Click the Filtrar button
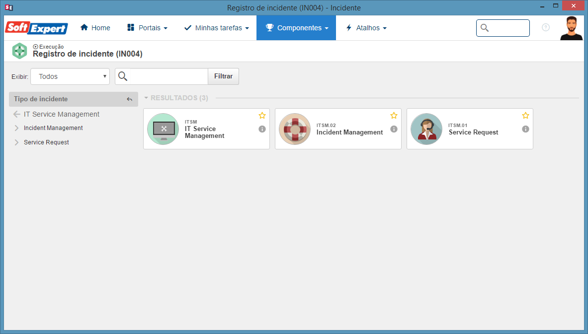 (224, 76)
